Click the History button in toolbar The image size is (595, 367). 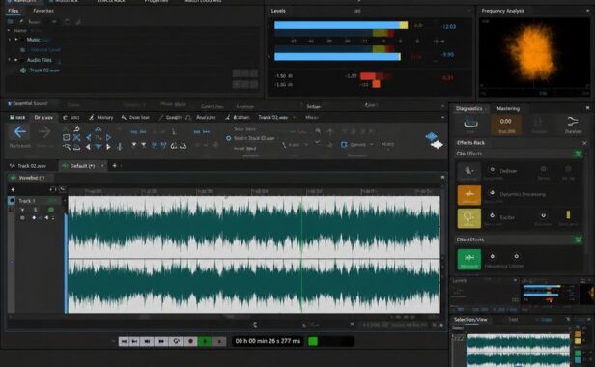(101, 117)
